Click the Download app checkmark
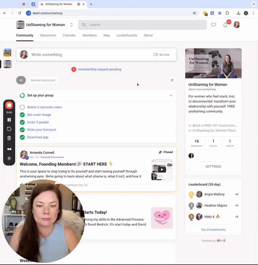The width and height of the screenshot is (258, 265). click(x=22, y=137)
